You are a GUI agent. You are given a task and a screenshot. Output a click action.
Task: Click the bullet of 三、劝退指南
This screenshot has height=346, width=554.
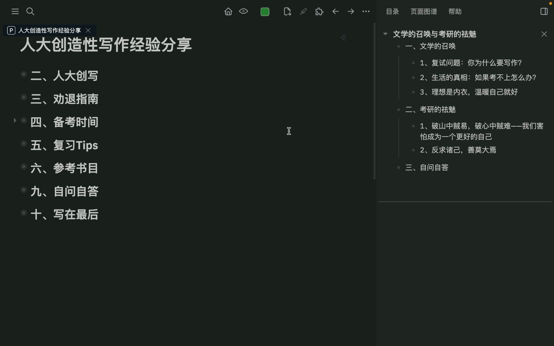tap(23, 97)
